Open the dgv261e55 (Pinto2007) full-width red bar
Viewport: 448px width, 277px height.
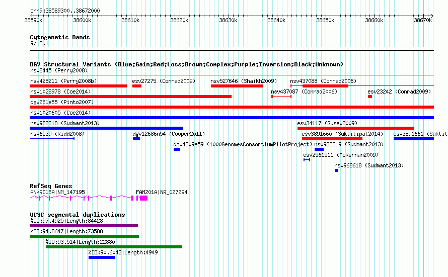pos(232,107)
